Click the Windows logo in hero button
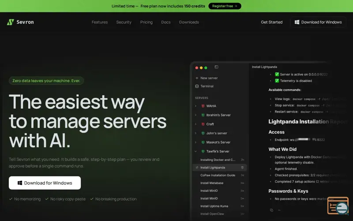Image resolution: width=353 pixels, height=221 pixels. (20, 183)
